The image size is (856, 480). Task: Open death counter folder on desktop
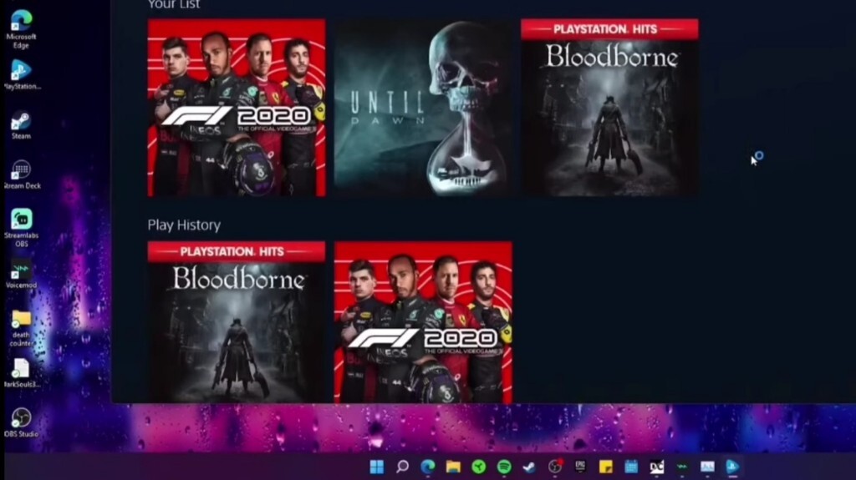[21, 328]
